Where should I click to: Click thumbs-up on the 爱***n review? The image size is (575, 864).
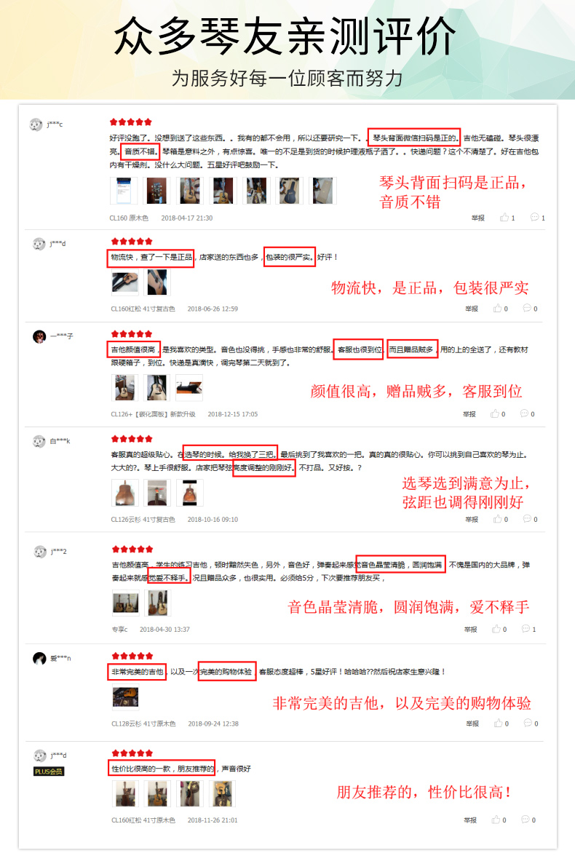point(499,723)
